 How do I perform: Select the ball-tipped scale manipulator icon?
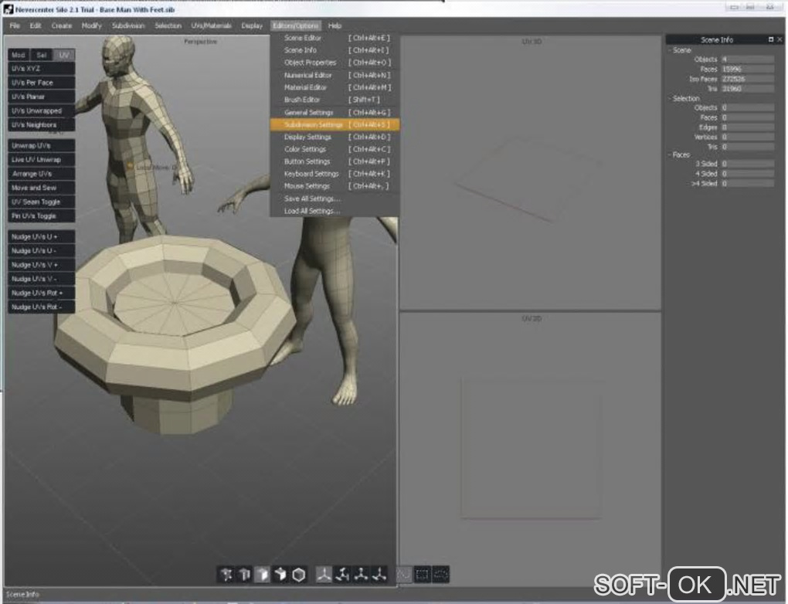click(361, 574)
